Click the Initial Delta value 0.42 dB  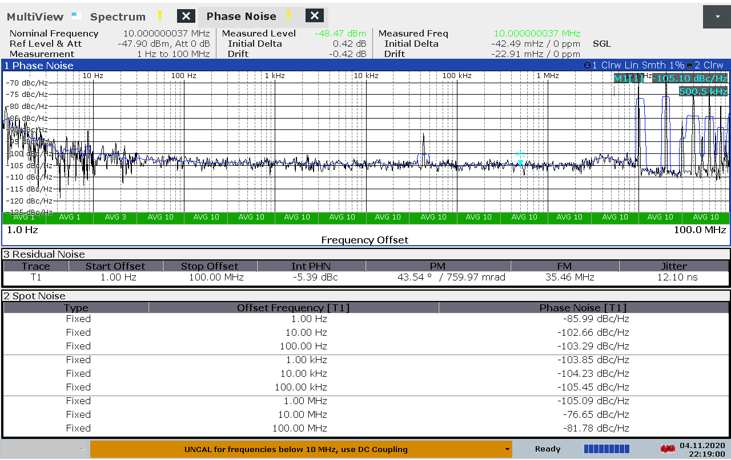pos(350,44)
